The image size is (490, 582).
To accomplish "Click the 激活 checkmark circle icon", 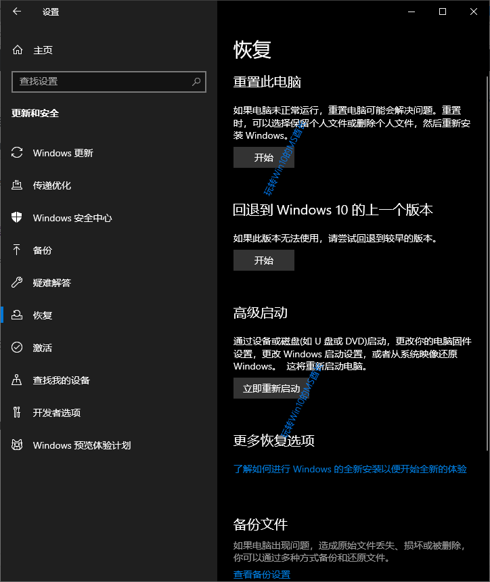I will tap(17, 347).
